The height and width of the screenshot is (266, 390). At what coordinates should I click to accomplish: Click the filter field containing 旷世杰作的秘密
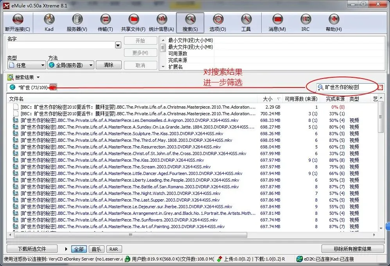(349, 87)
